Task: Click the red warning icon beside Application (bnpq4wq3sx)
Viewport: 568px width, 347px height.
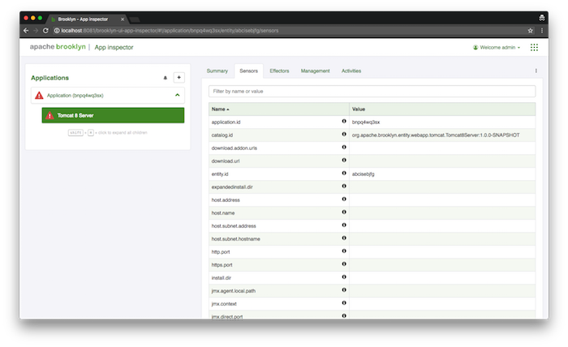Action: [39, 96]
